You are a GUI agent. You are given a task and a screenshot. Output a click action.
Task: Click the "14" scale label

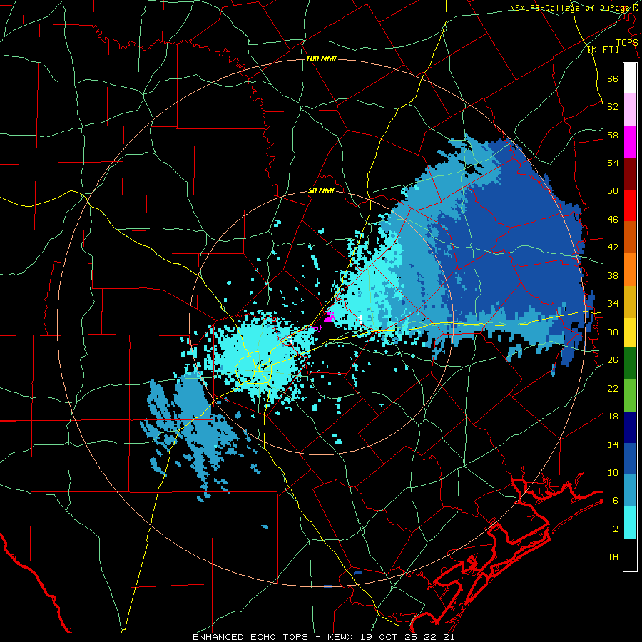point(613,444)
